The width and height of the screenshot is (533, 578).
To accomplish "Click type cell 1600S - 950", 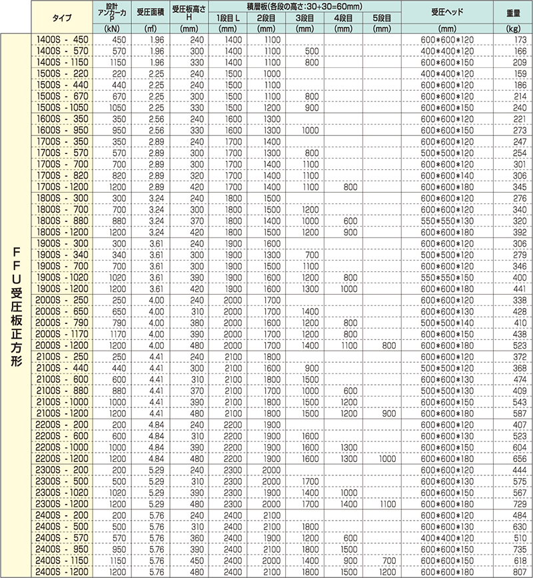I will [x=62, y=130].
